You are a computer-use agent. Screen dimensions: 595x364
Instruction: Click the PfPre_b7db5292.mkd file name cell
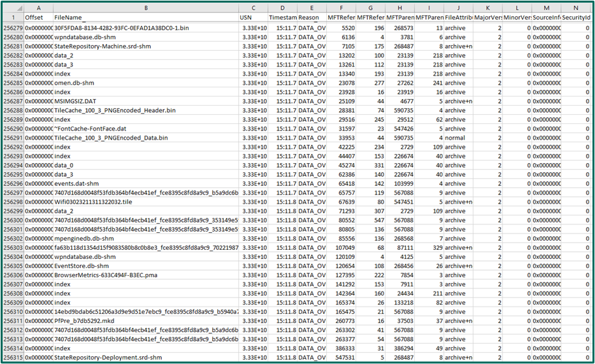[145, 321]
